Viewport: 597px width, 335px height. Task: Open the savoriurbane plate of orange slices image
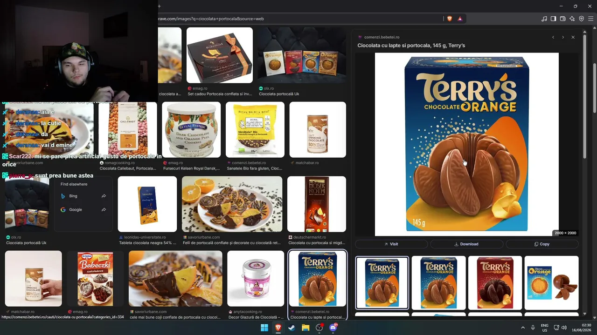232,204
